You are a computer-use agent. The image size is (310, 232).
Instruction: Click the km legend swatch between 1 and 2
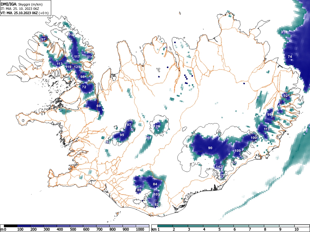[x=165, y=226]
